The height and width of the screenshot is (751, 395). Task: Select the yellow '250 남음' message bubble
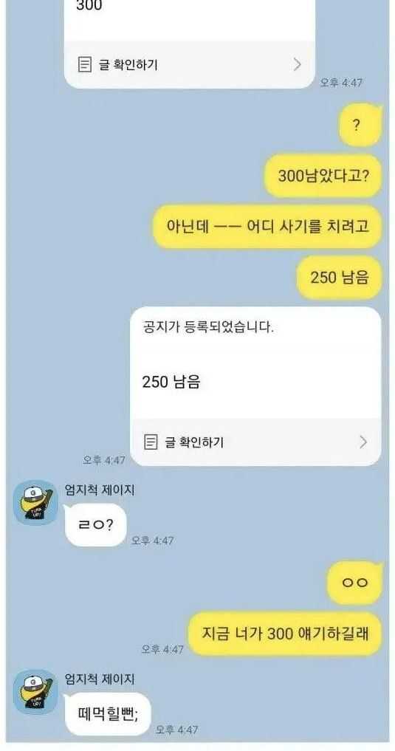point(340,278)
